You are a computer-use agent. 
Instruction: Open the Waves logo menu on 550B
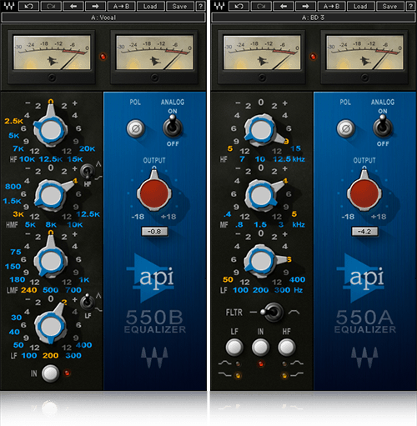coord(8,6)
